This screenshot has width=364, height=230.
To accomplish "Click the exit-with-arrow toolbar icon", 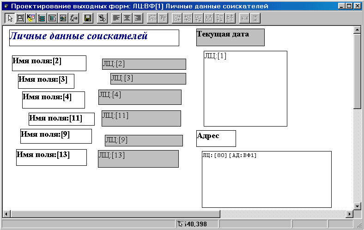I will (102, 18).
